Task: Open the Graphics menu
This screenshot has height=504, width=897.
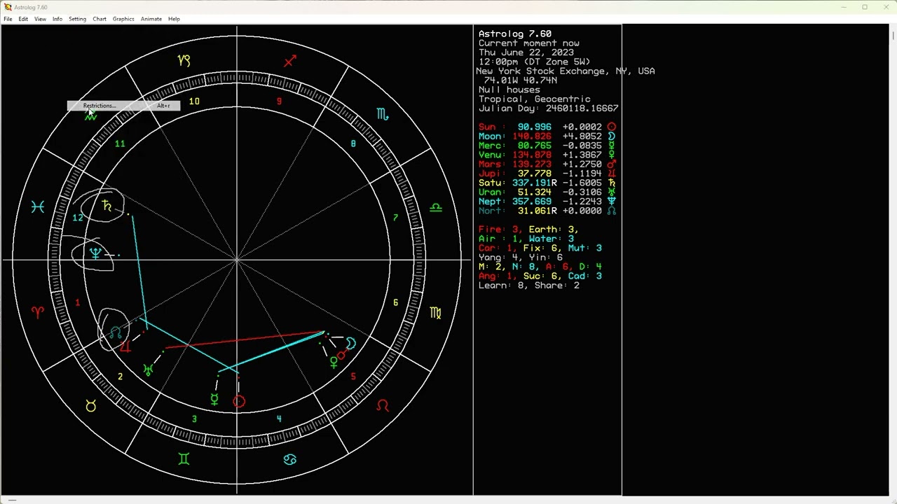Action: pyautogui.click(x=123, y=19)
